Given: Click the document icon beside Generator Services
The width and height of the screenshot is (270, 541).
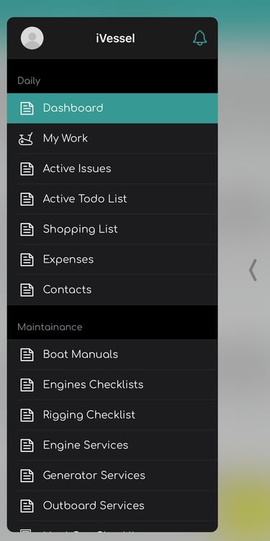Looking at the screenshot, I should [x=27, y=476].
